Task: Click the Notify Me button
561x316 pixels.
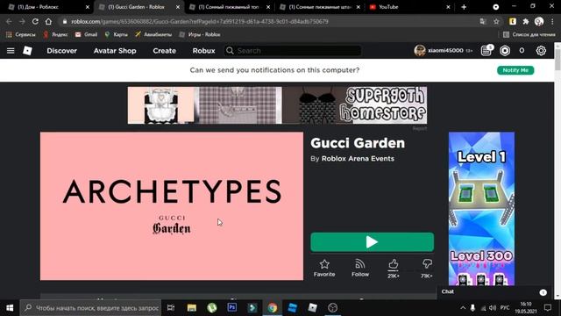Action: pyautogui.click(x=515, y=70)
